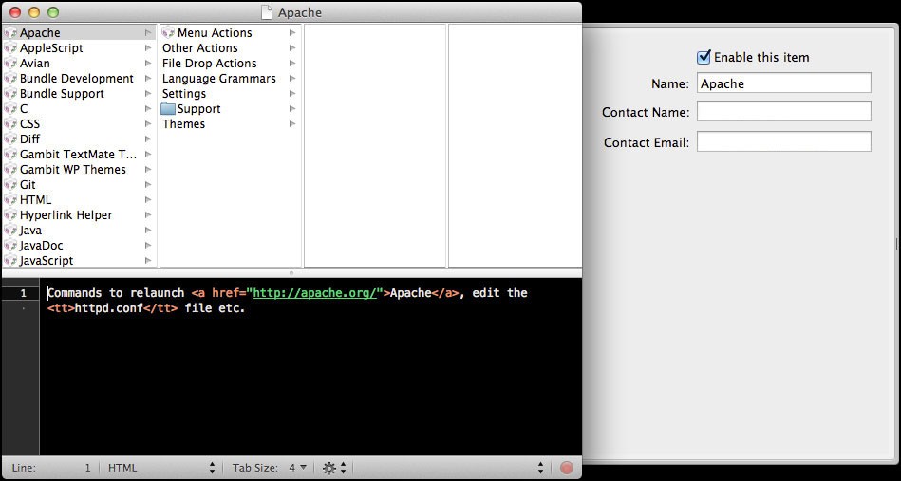Image resolution: width=901 pixels, height=481 pixels.
Task: Click the Bundle Support bundle icon
Action: click(x=10, y=94)
